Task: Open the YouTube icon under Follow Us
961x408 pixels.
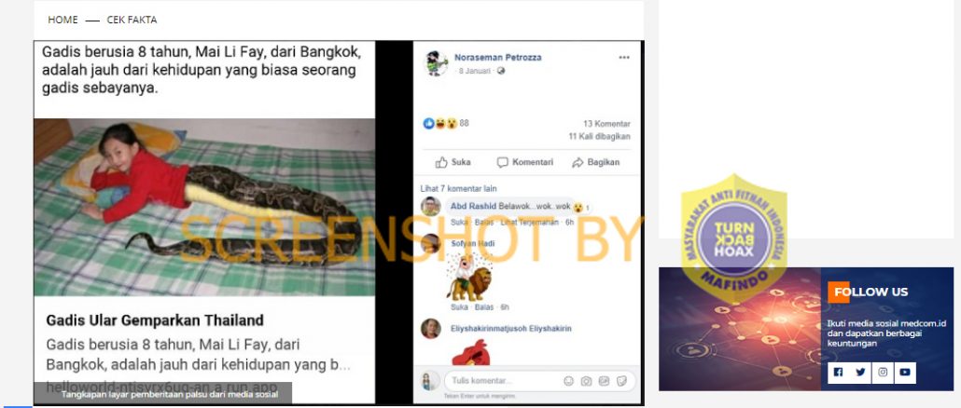Action: tap(905, 372)
